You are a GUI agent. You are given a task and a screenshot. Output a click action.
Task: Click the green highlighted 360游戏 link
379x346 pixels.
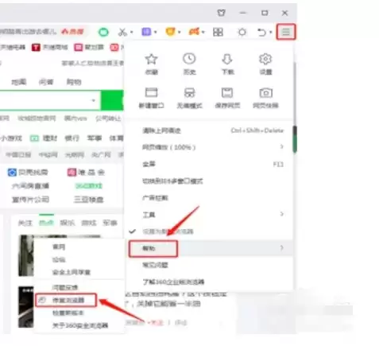click(89, 186)
